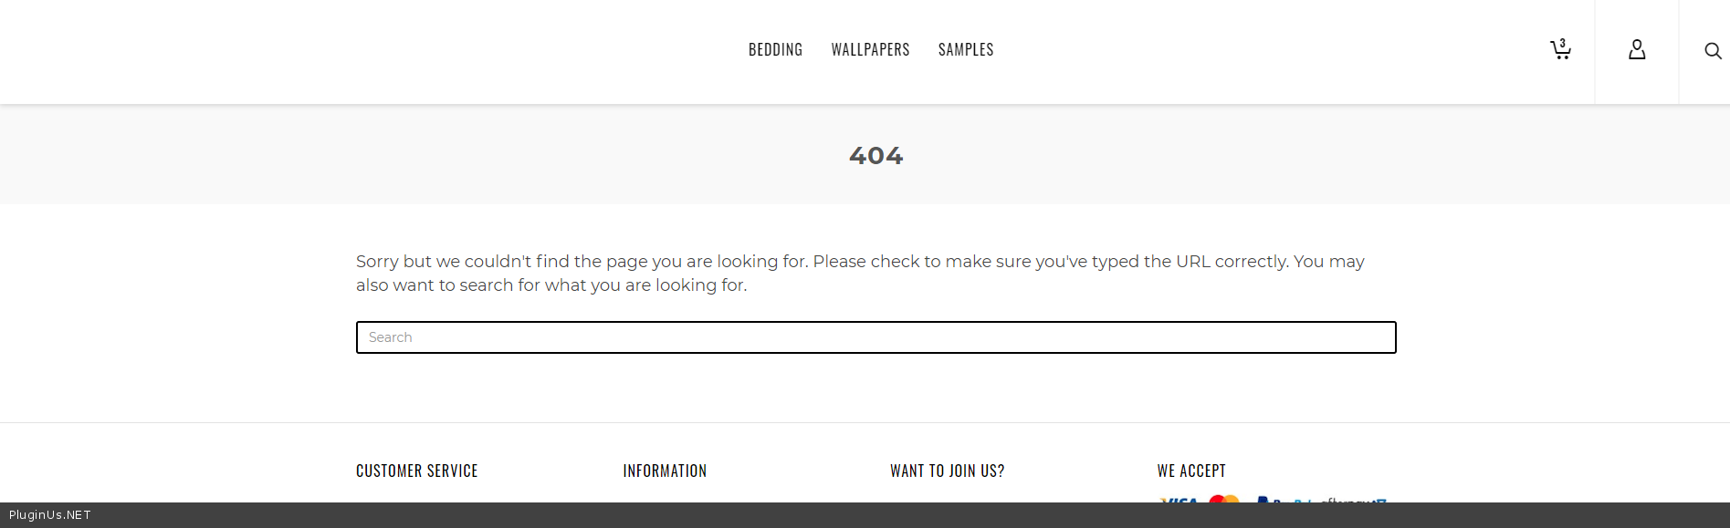1730x528 pixels.
Task: Click the Customer Service footer heading
Action: coord(417,471)
